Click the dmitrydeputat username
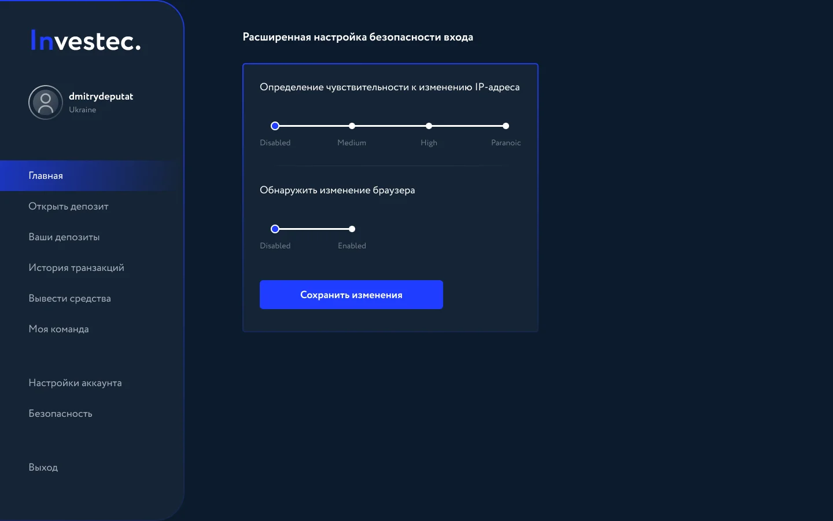833x521 pixels. (x=101, y=96)
